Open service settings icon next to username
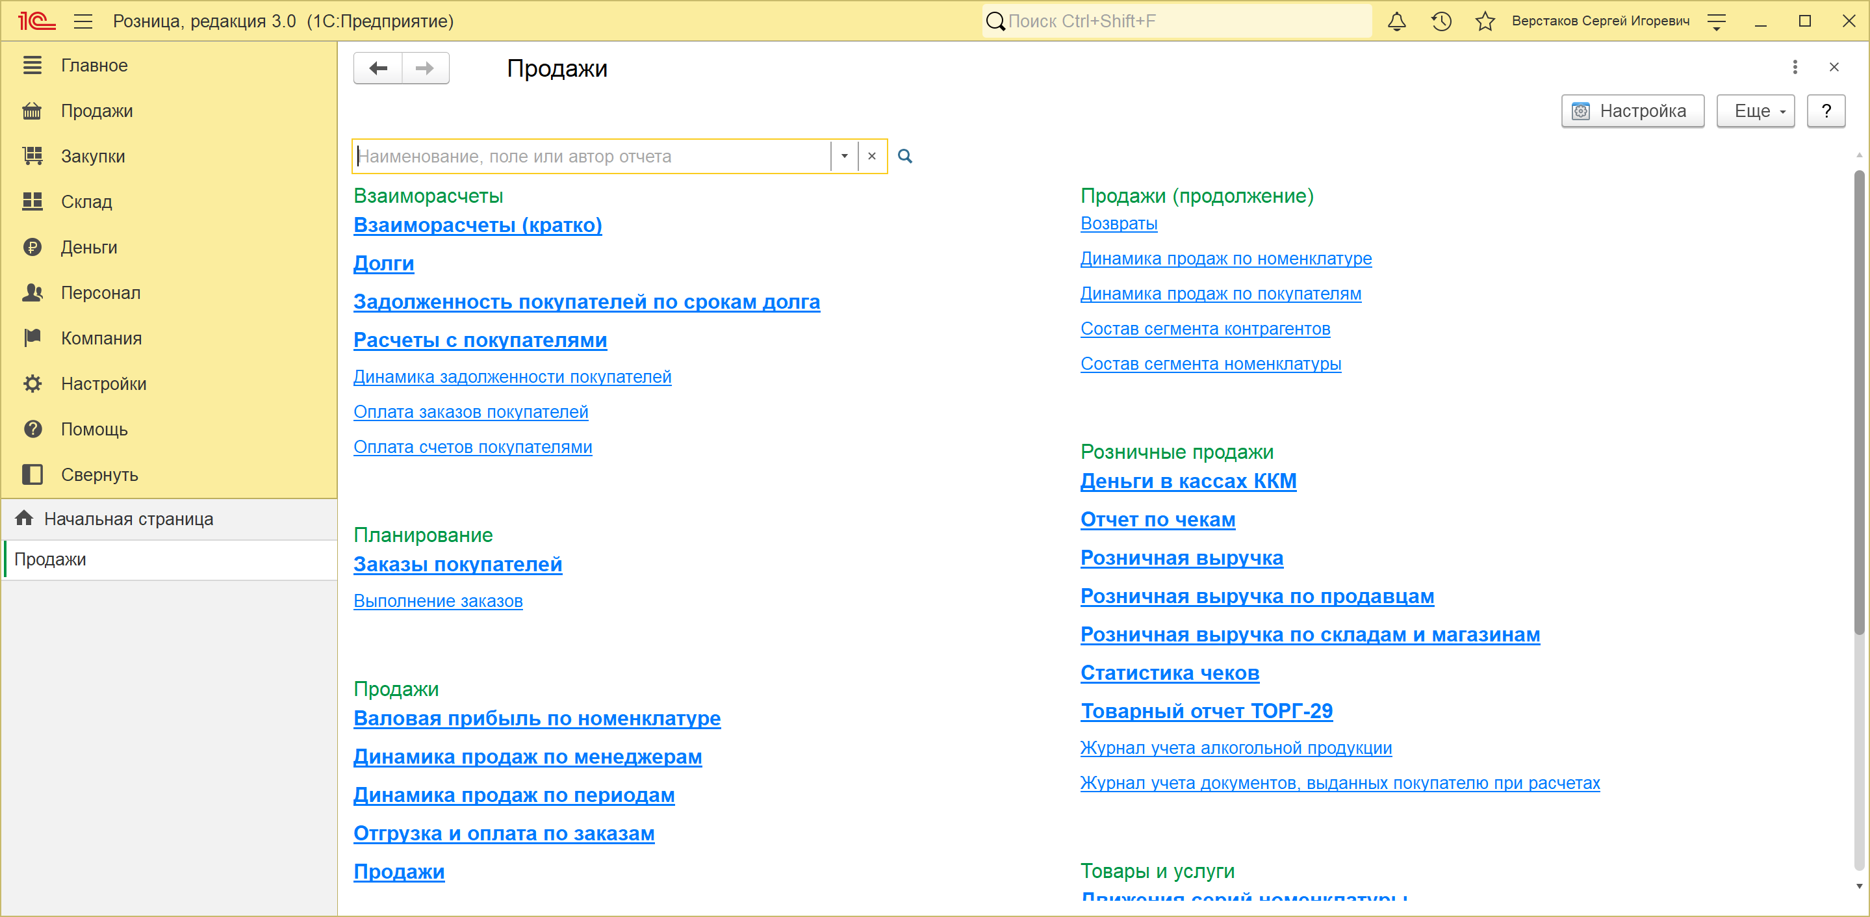The width and height of the screenshot is (1870, 917). tap(1716, 22)
